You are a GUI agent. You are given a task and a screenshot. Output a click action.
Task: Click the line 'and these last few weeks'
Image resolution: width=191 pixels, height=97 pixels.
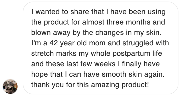[x=95, y=64]
